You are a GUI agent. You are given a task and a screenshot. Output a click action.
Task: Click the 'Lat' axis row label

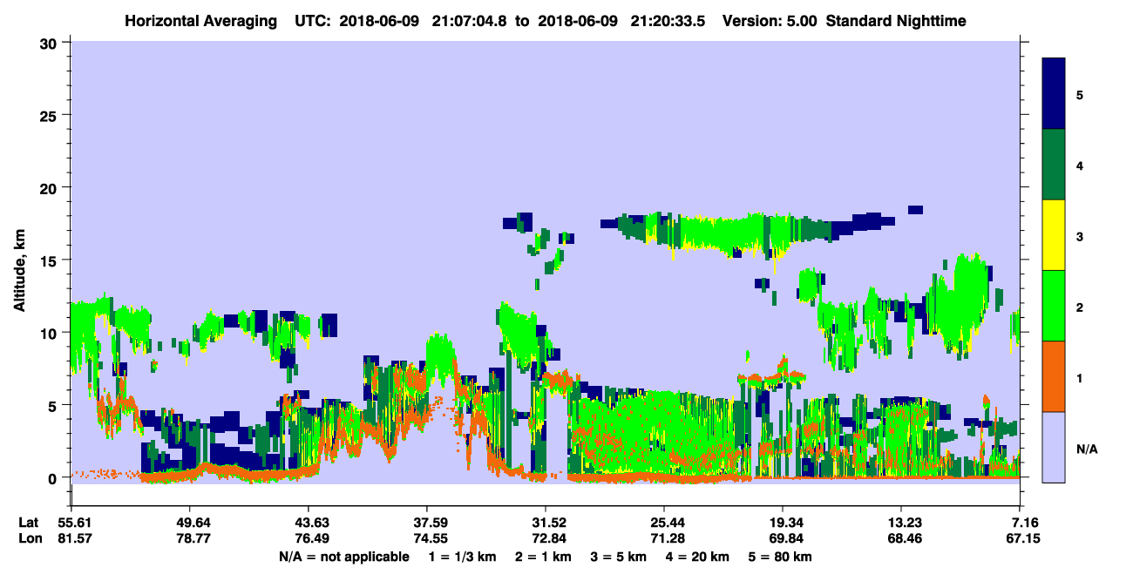tap(28, 523)
